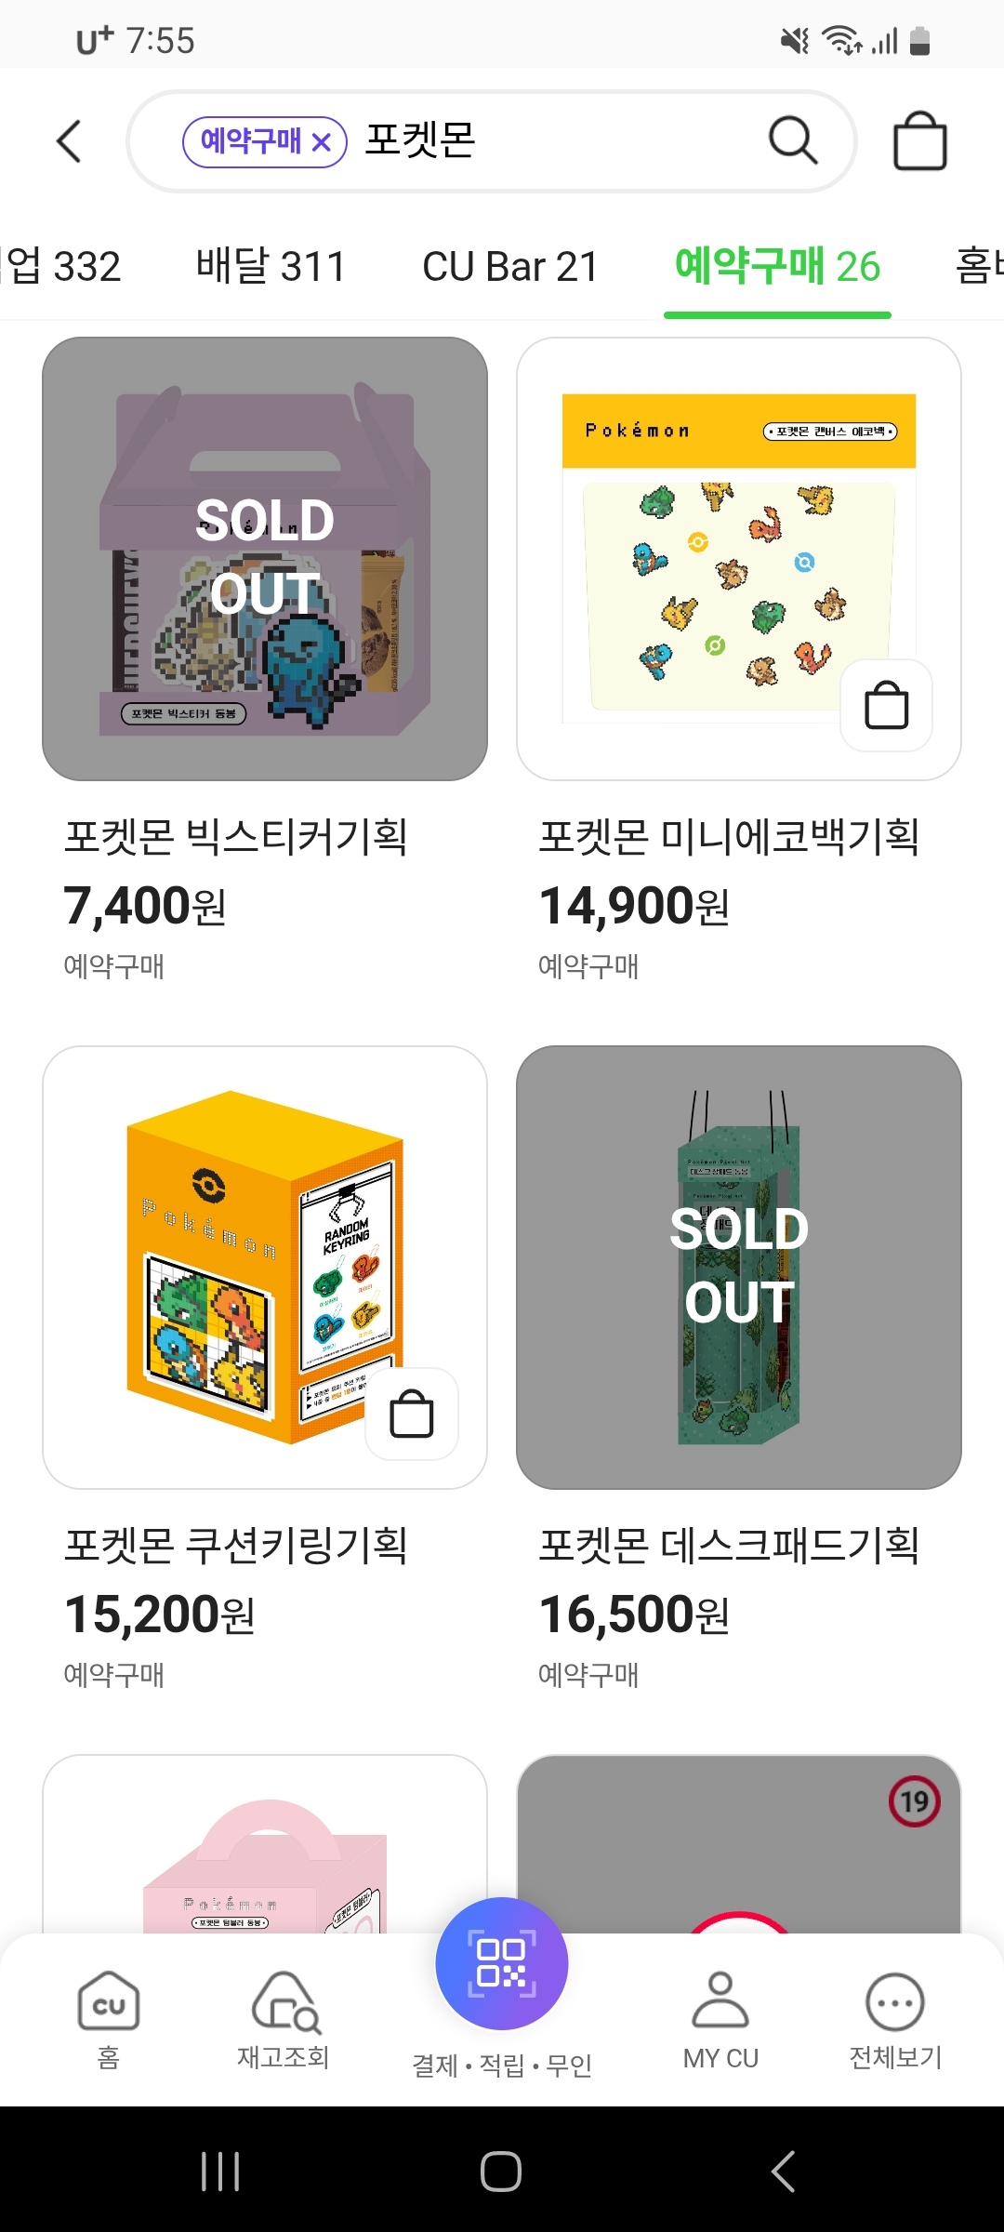Select the 예약구매 26 tab
The image size is (1004, 2232).
pyautogui.click(x=777, y=267)
